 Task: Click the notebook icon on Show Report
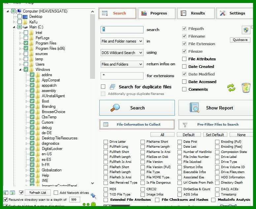coord(194,108)
